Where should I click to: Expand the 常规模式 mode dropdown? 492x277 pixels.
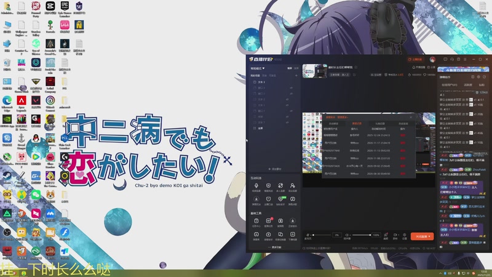click(257, 68)
